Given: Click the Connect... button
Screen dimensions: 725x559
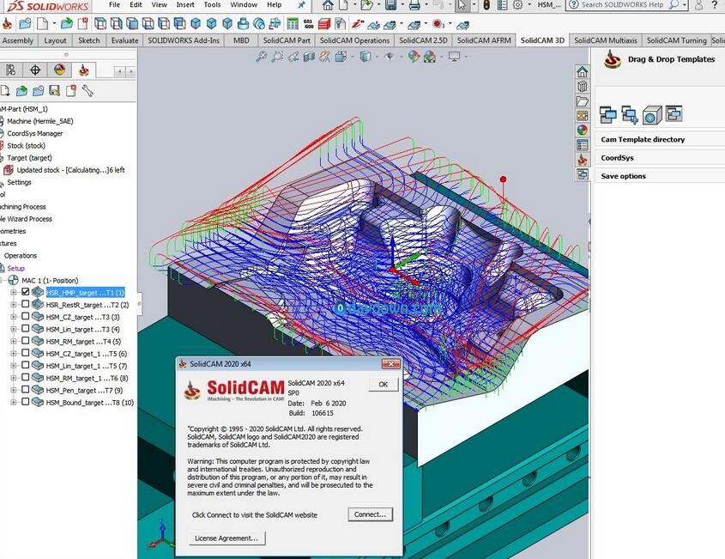Looking at the screenshot, I should point(370,514).
